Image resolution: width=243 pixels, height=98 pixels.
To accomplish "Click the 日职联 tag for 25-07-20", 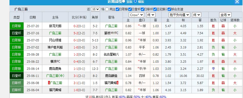I will coord(16,26).
